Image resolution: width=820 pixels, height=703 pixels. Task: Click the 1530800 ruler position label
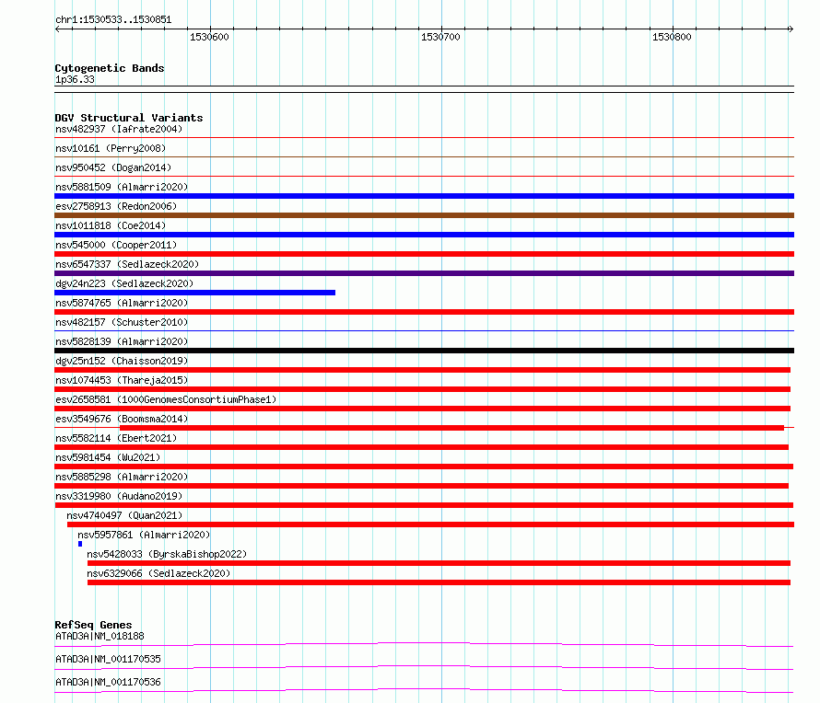click(672, 37)
